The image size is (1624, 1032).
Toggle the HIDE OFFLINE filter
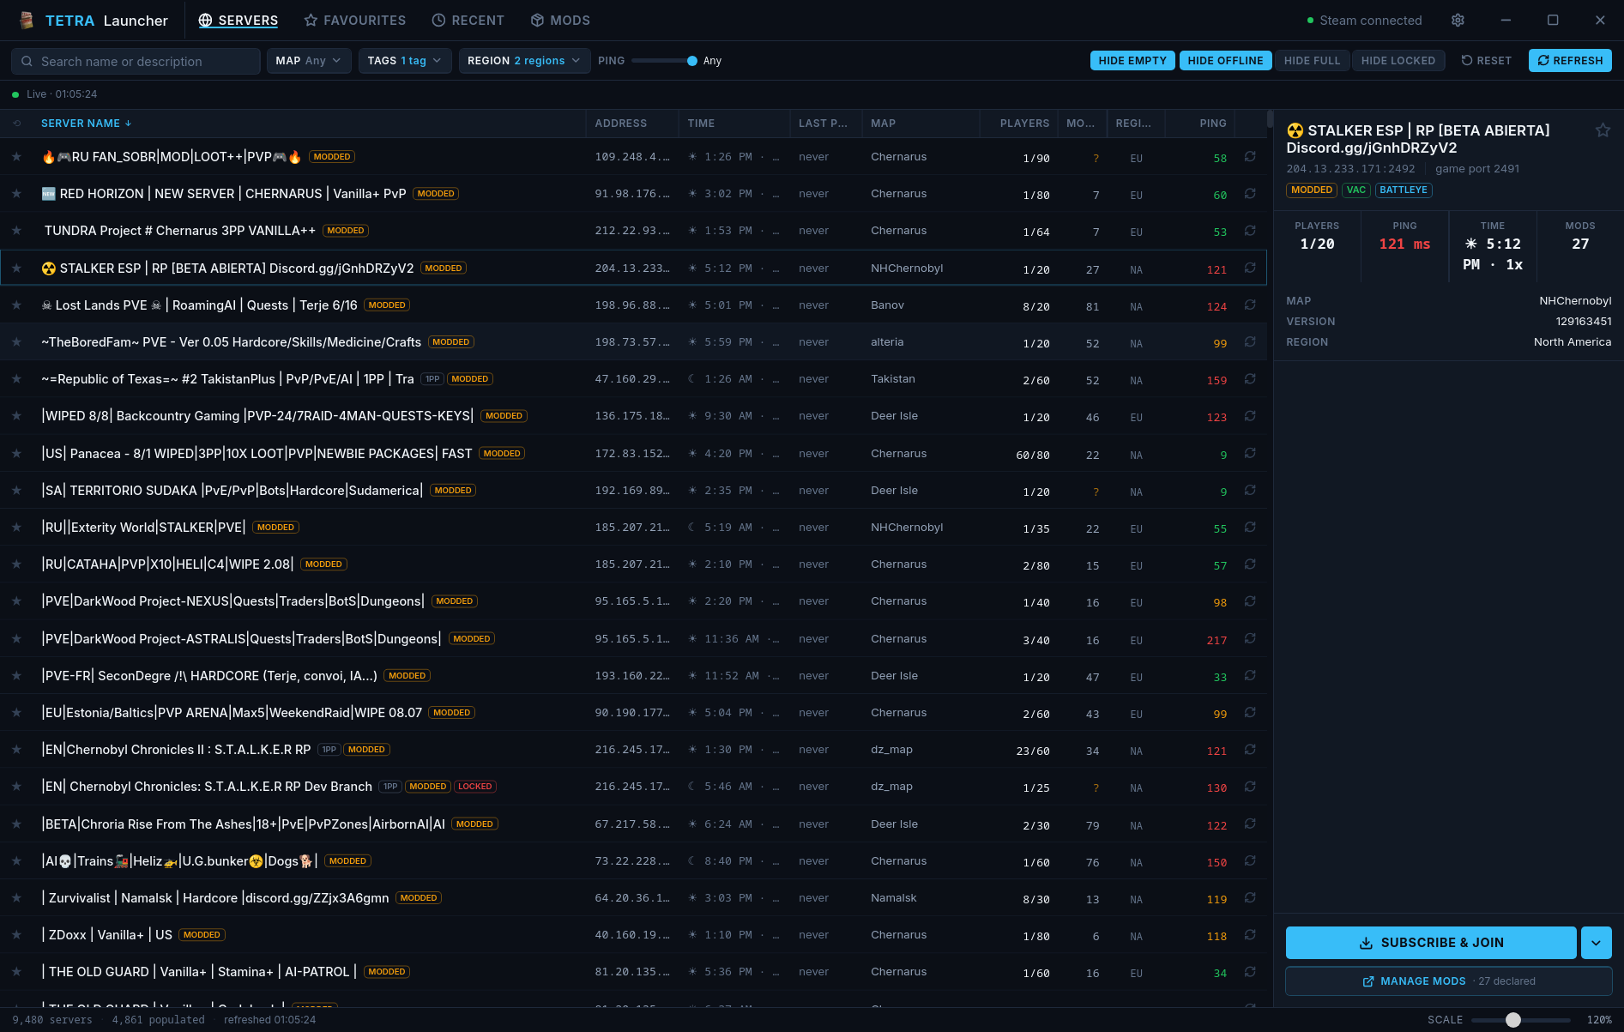click(x=1225, y=61)
